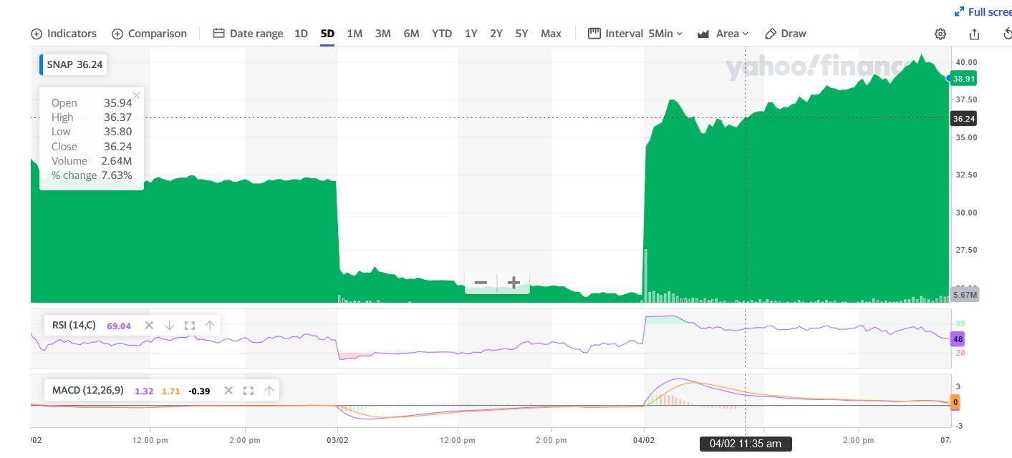
Task: Add a Comparison symbol
Action: [149, 34]
